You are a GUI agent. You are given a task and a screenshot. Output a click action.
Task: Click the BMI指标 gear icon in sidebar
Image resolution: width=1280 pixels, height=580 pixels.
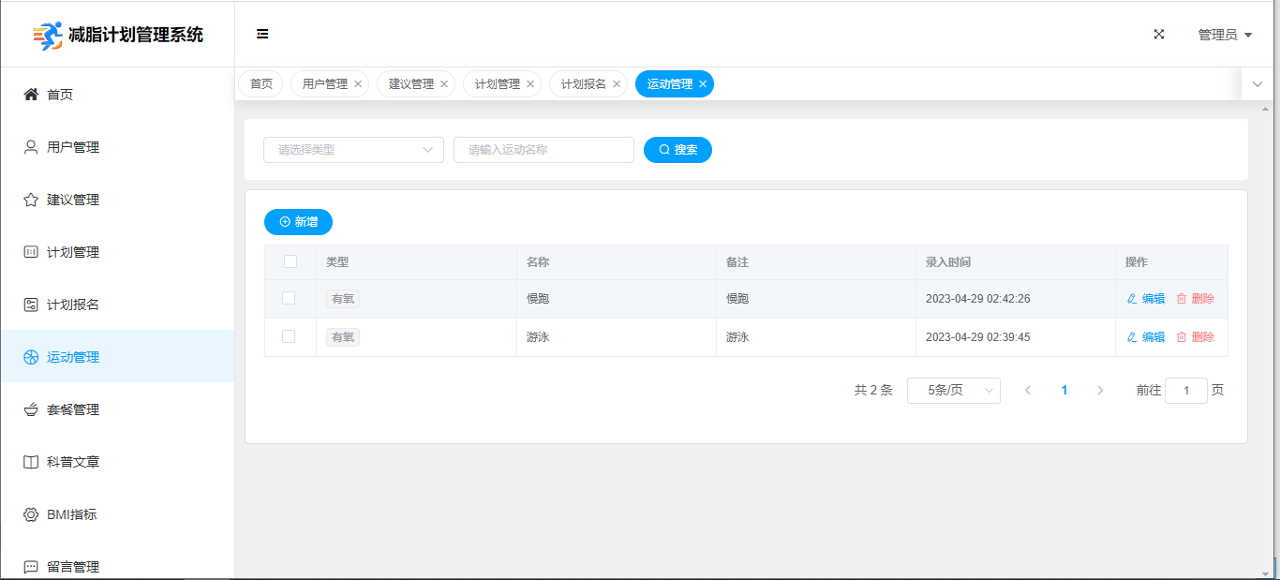click(31, 513)
